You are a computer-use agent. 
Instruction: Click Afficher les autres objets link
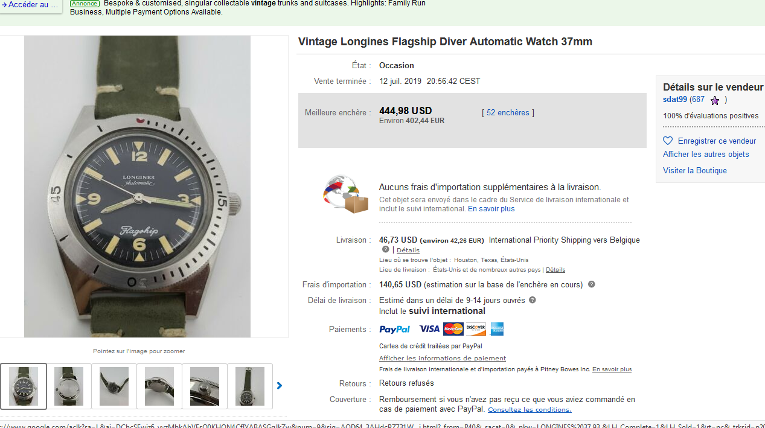[x=706, y=155]
